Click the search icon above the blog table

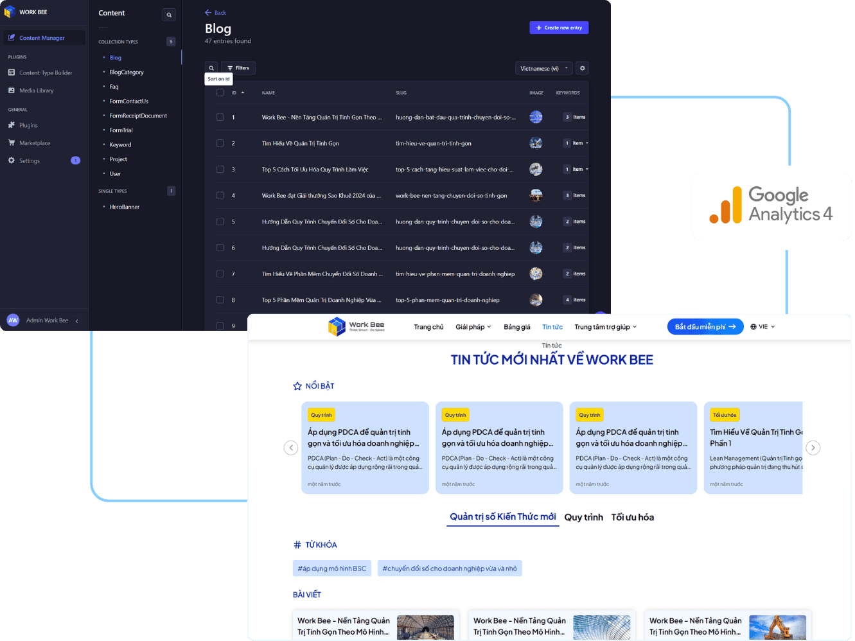[x=211, y=68]
